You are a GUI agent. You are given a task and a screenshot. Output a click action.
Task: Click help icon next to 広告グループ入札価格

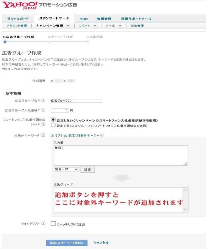pos(43,110)
